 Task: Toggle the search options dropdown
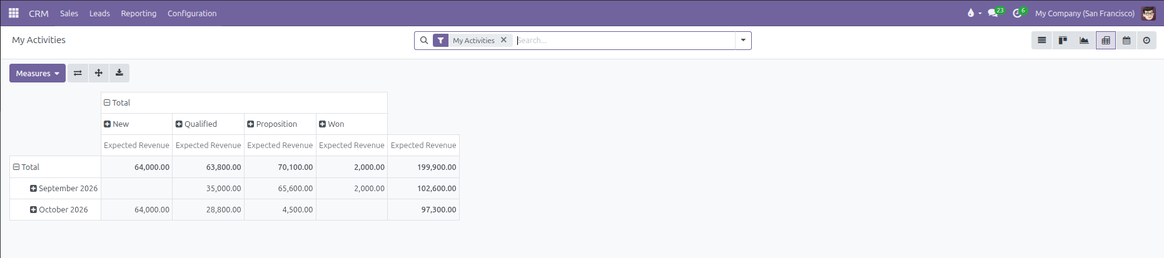point(743,41)
